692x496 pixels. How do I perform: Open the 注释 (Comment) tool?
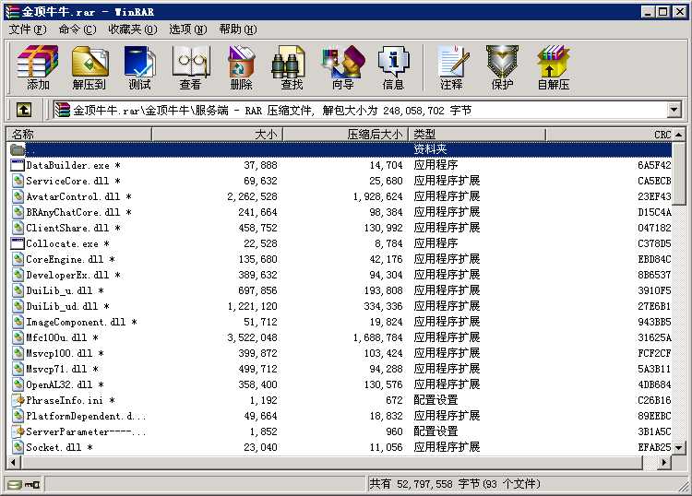point(452,67)
